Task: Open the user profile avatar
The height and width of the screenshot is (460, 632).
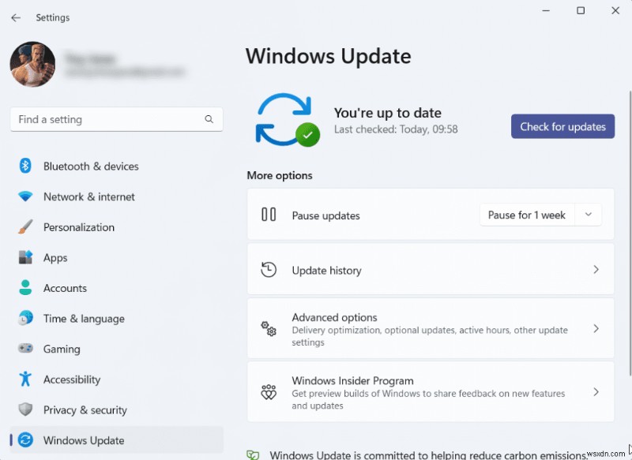Action: coord(32,64)
